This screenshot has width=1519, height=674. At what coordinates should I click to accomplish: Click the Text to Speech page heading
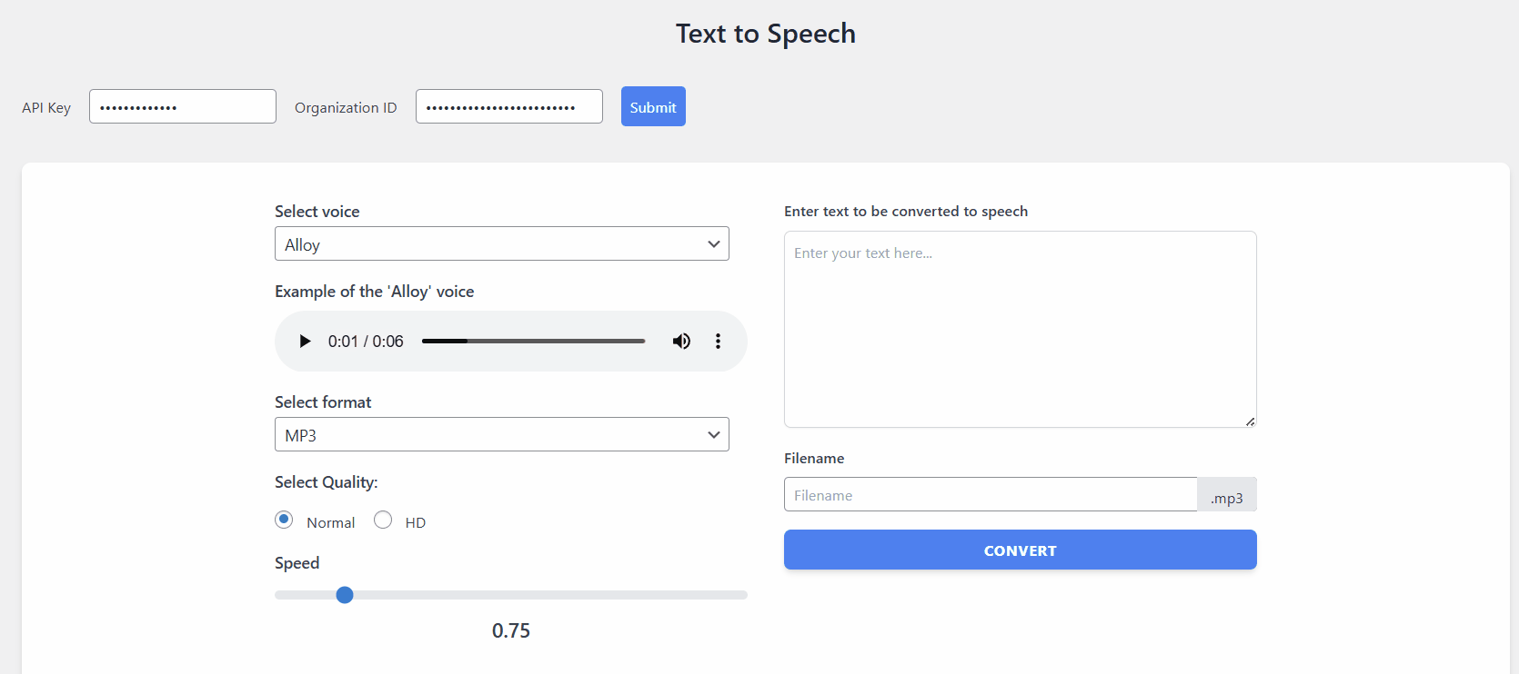765,33
